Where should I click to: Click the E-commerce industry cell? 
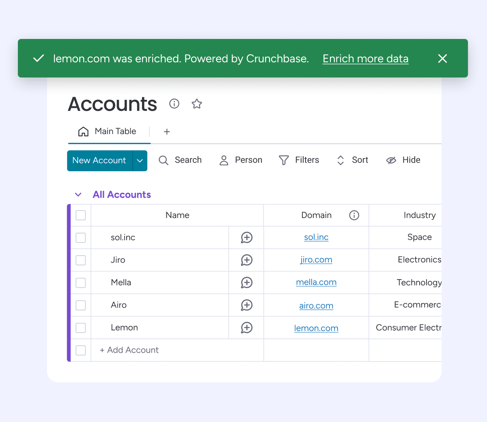pos(405,305)
